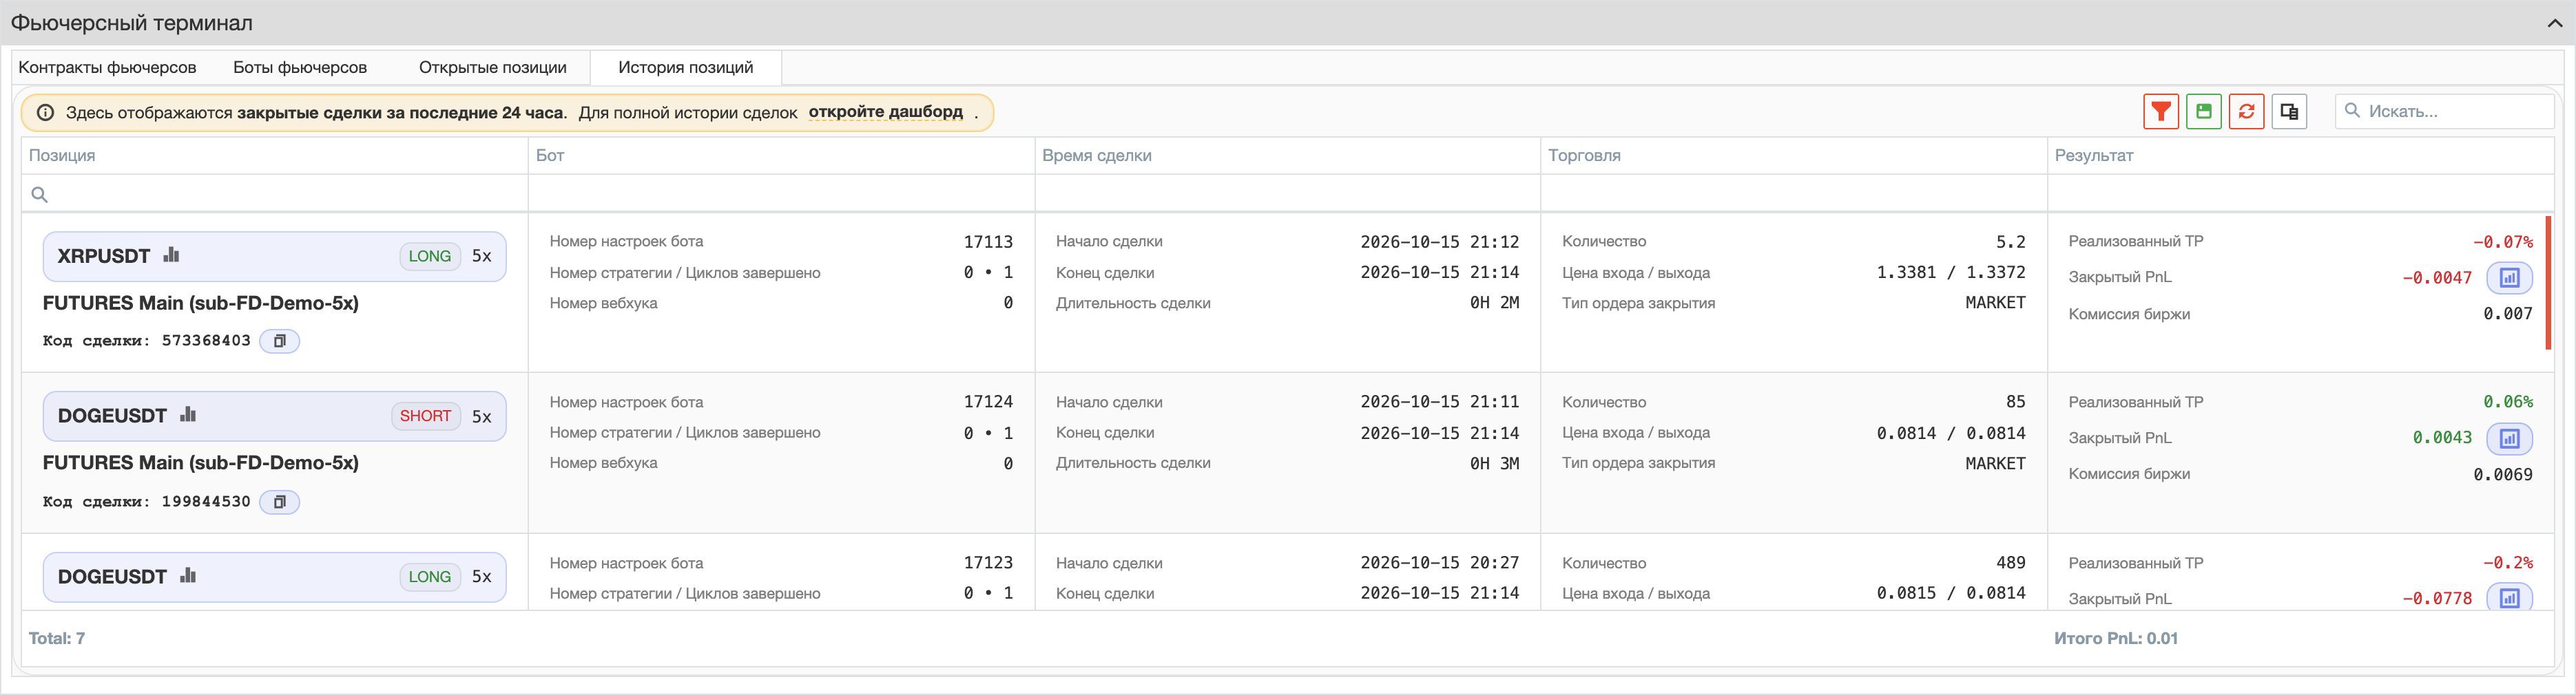Click exchange commission value 0.0069
This screenshot has height=695, width=2576.
pos(2503,474)
